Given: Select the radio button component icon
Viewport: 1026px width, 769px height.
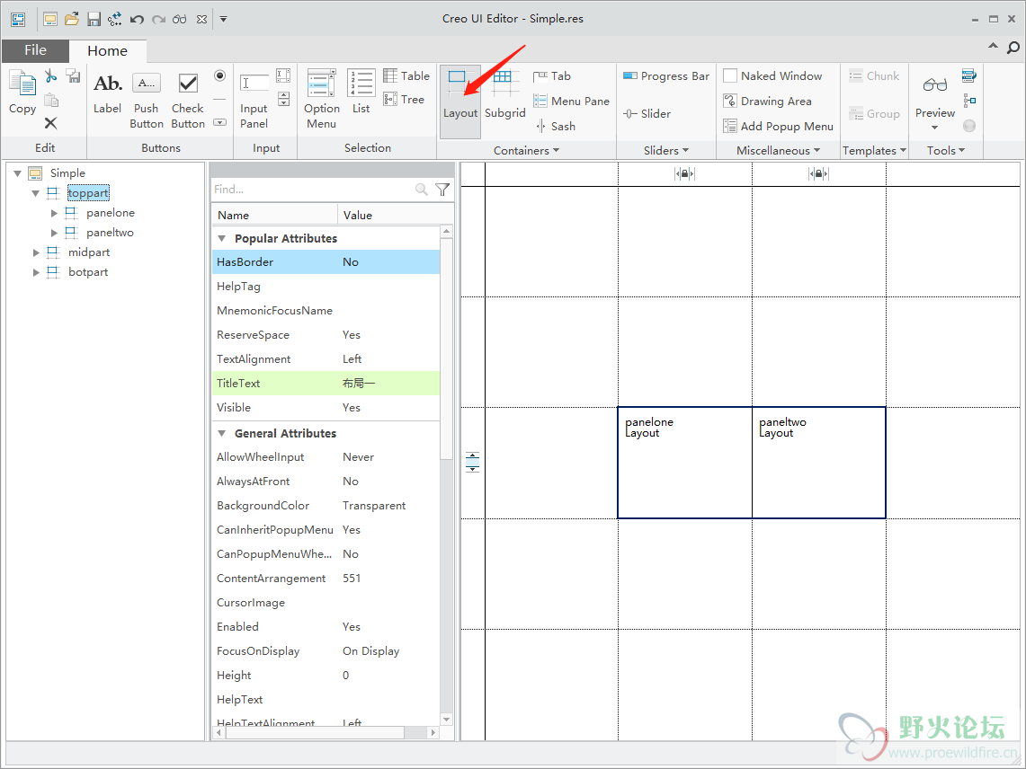Looking at the screenshot, I should click(219, 75).
